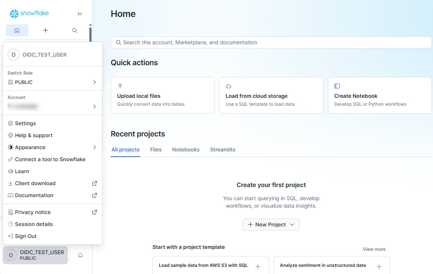The width and height of the screenshot is (433, 274).
Task: Open the Learn menu item
Action: coord(53,171)
